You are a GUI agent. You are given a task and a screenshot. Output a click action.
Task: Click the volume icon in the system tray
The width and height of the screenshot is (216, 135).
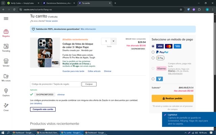pos(196,133)
